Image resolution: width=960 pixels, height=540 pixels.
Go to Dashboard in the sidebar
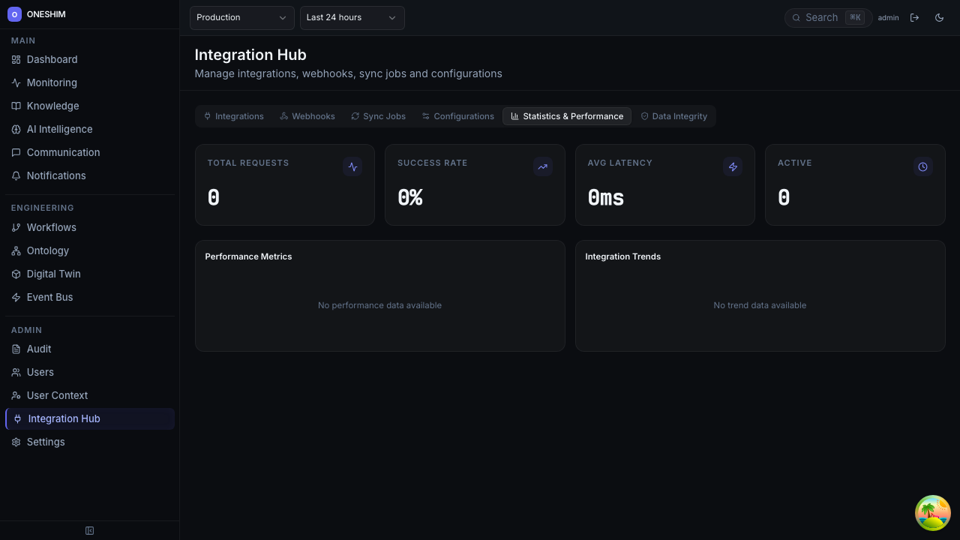(52, 59)
